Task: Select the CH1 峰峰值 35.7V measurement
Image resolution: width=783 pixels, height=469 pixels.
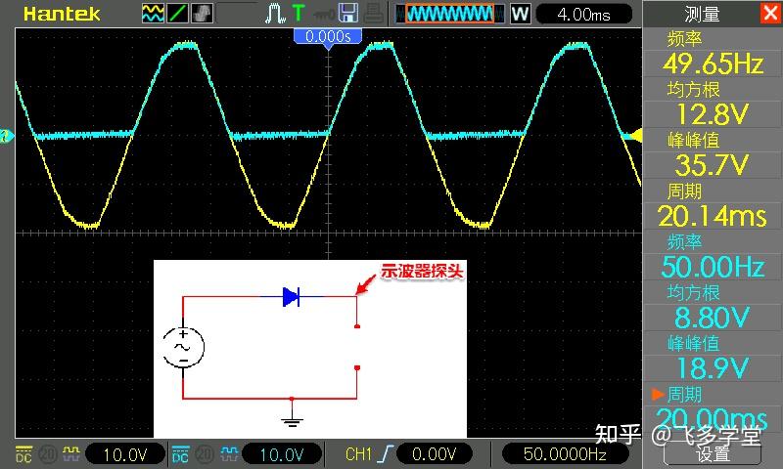Action: 713,154
